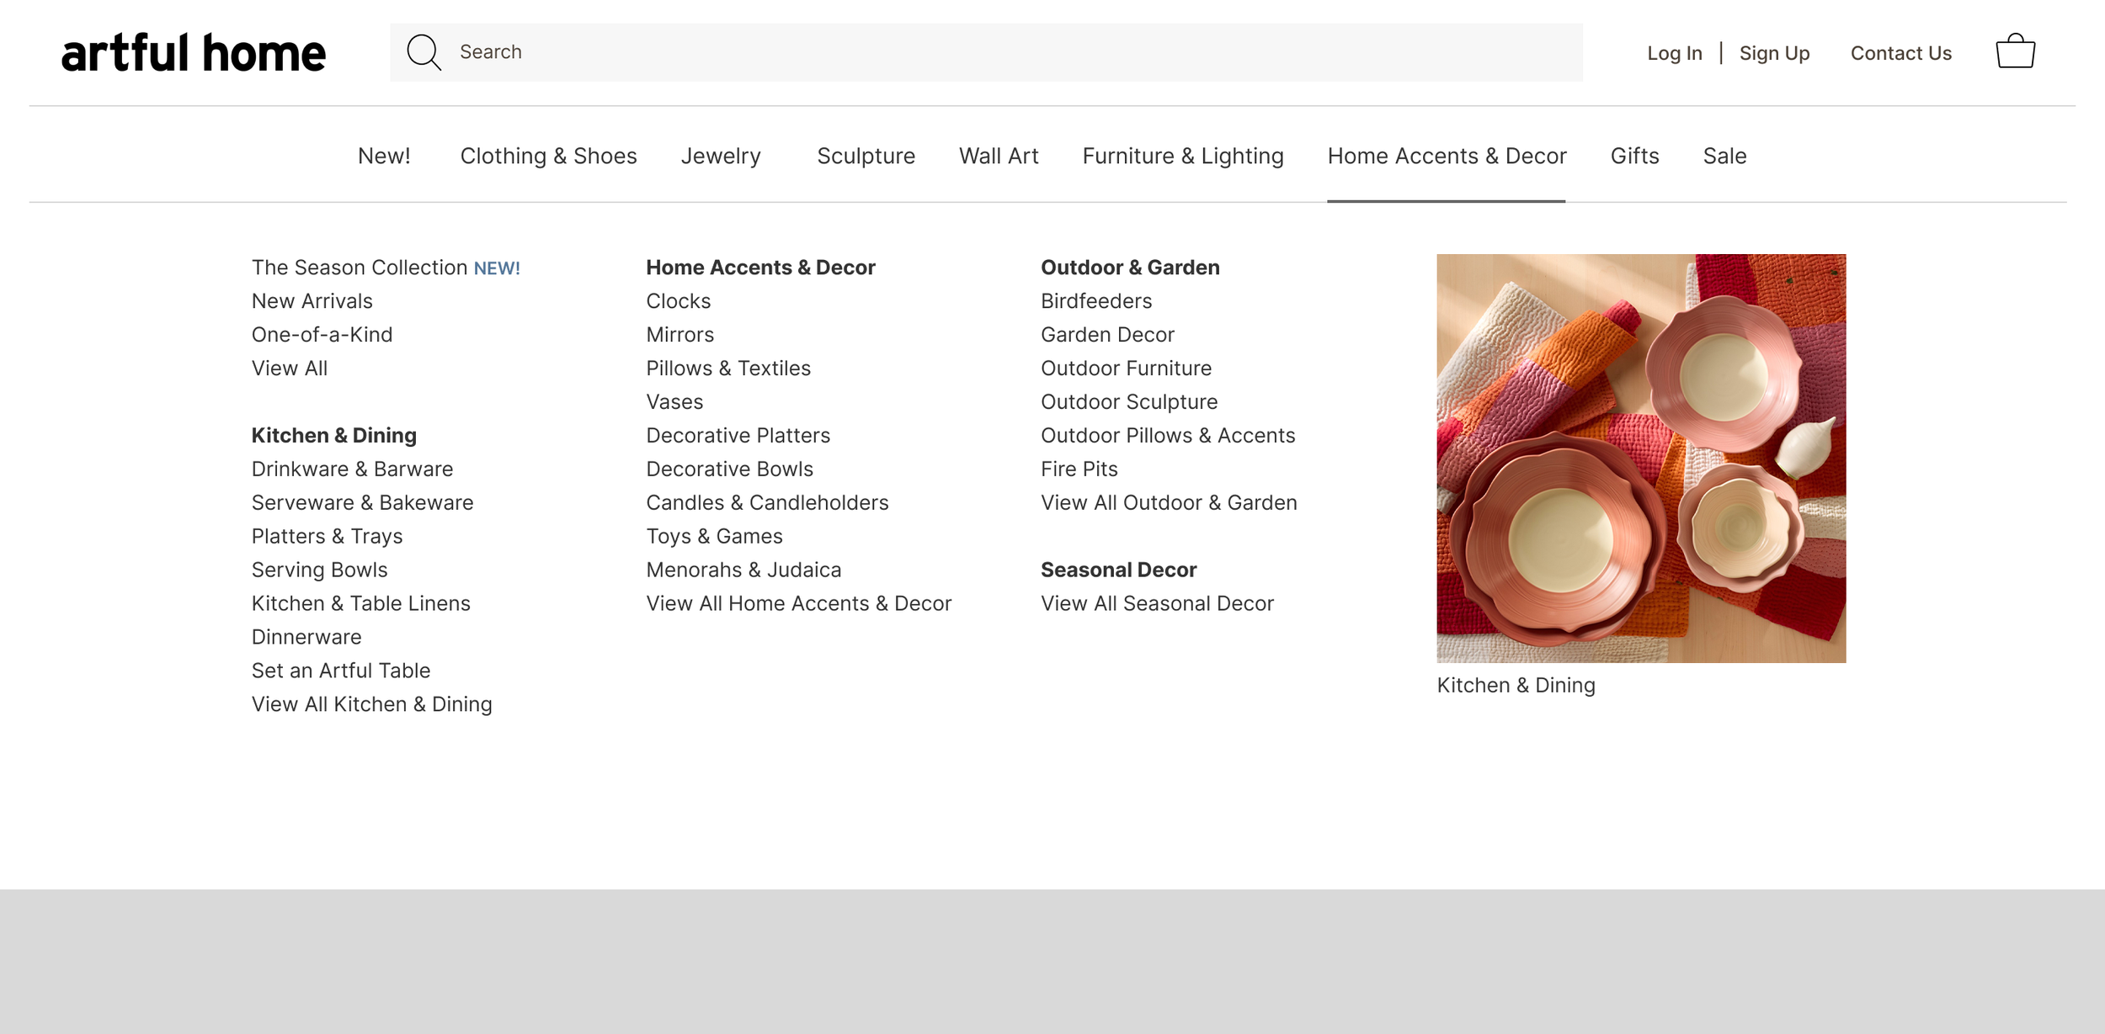Click into the Search input field
Screen dimensions: 2105x1034
1010,52
